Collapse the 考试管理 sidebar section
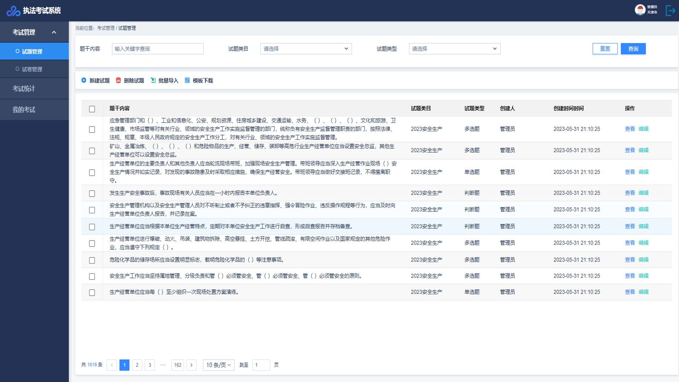The image size is (679, 382). 54,32
